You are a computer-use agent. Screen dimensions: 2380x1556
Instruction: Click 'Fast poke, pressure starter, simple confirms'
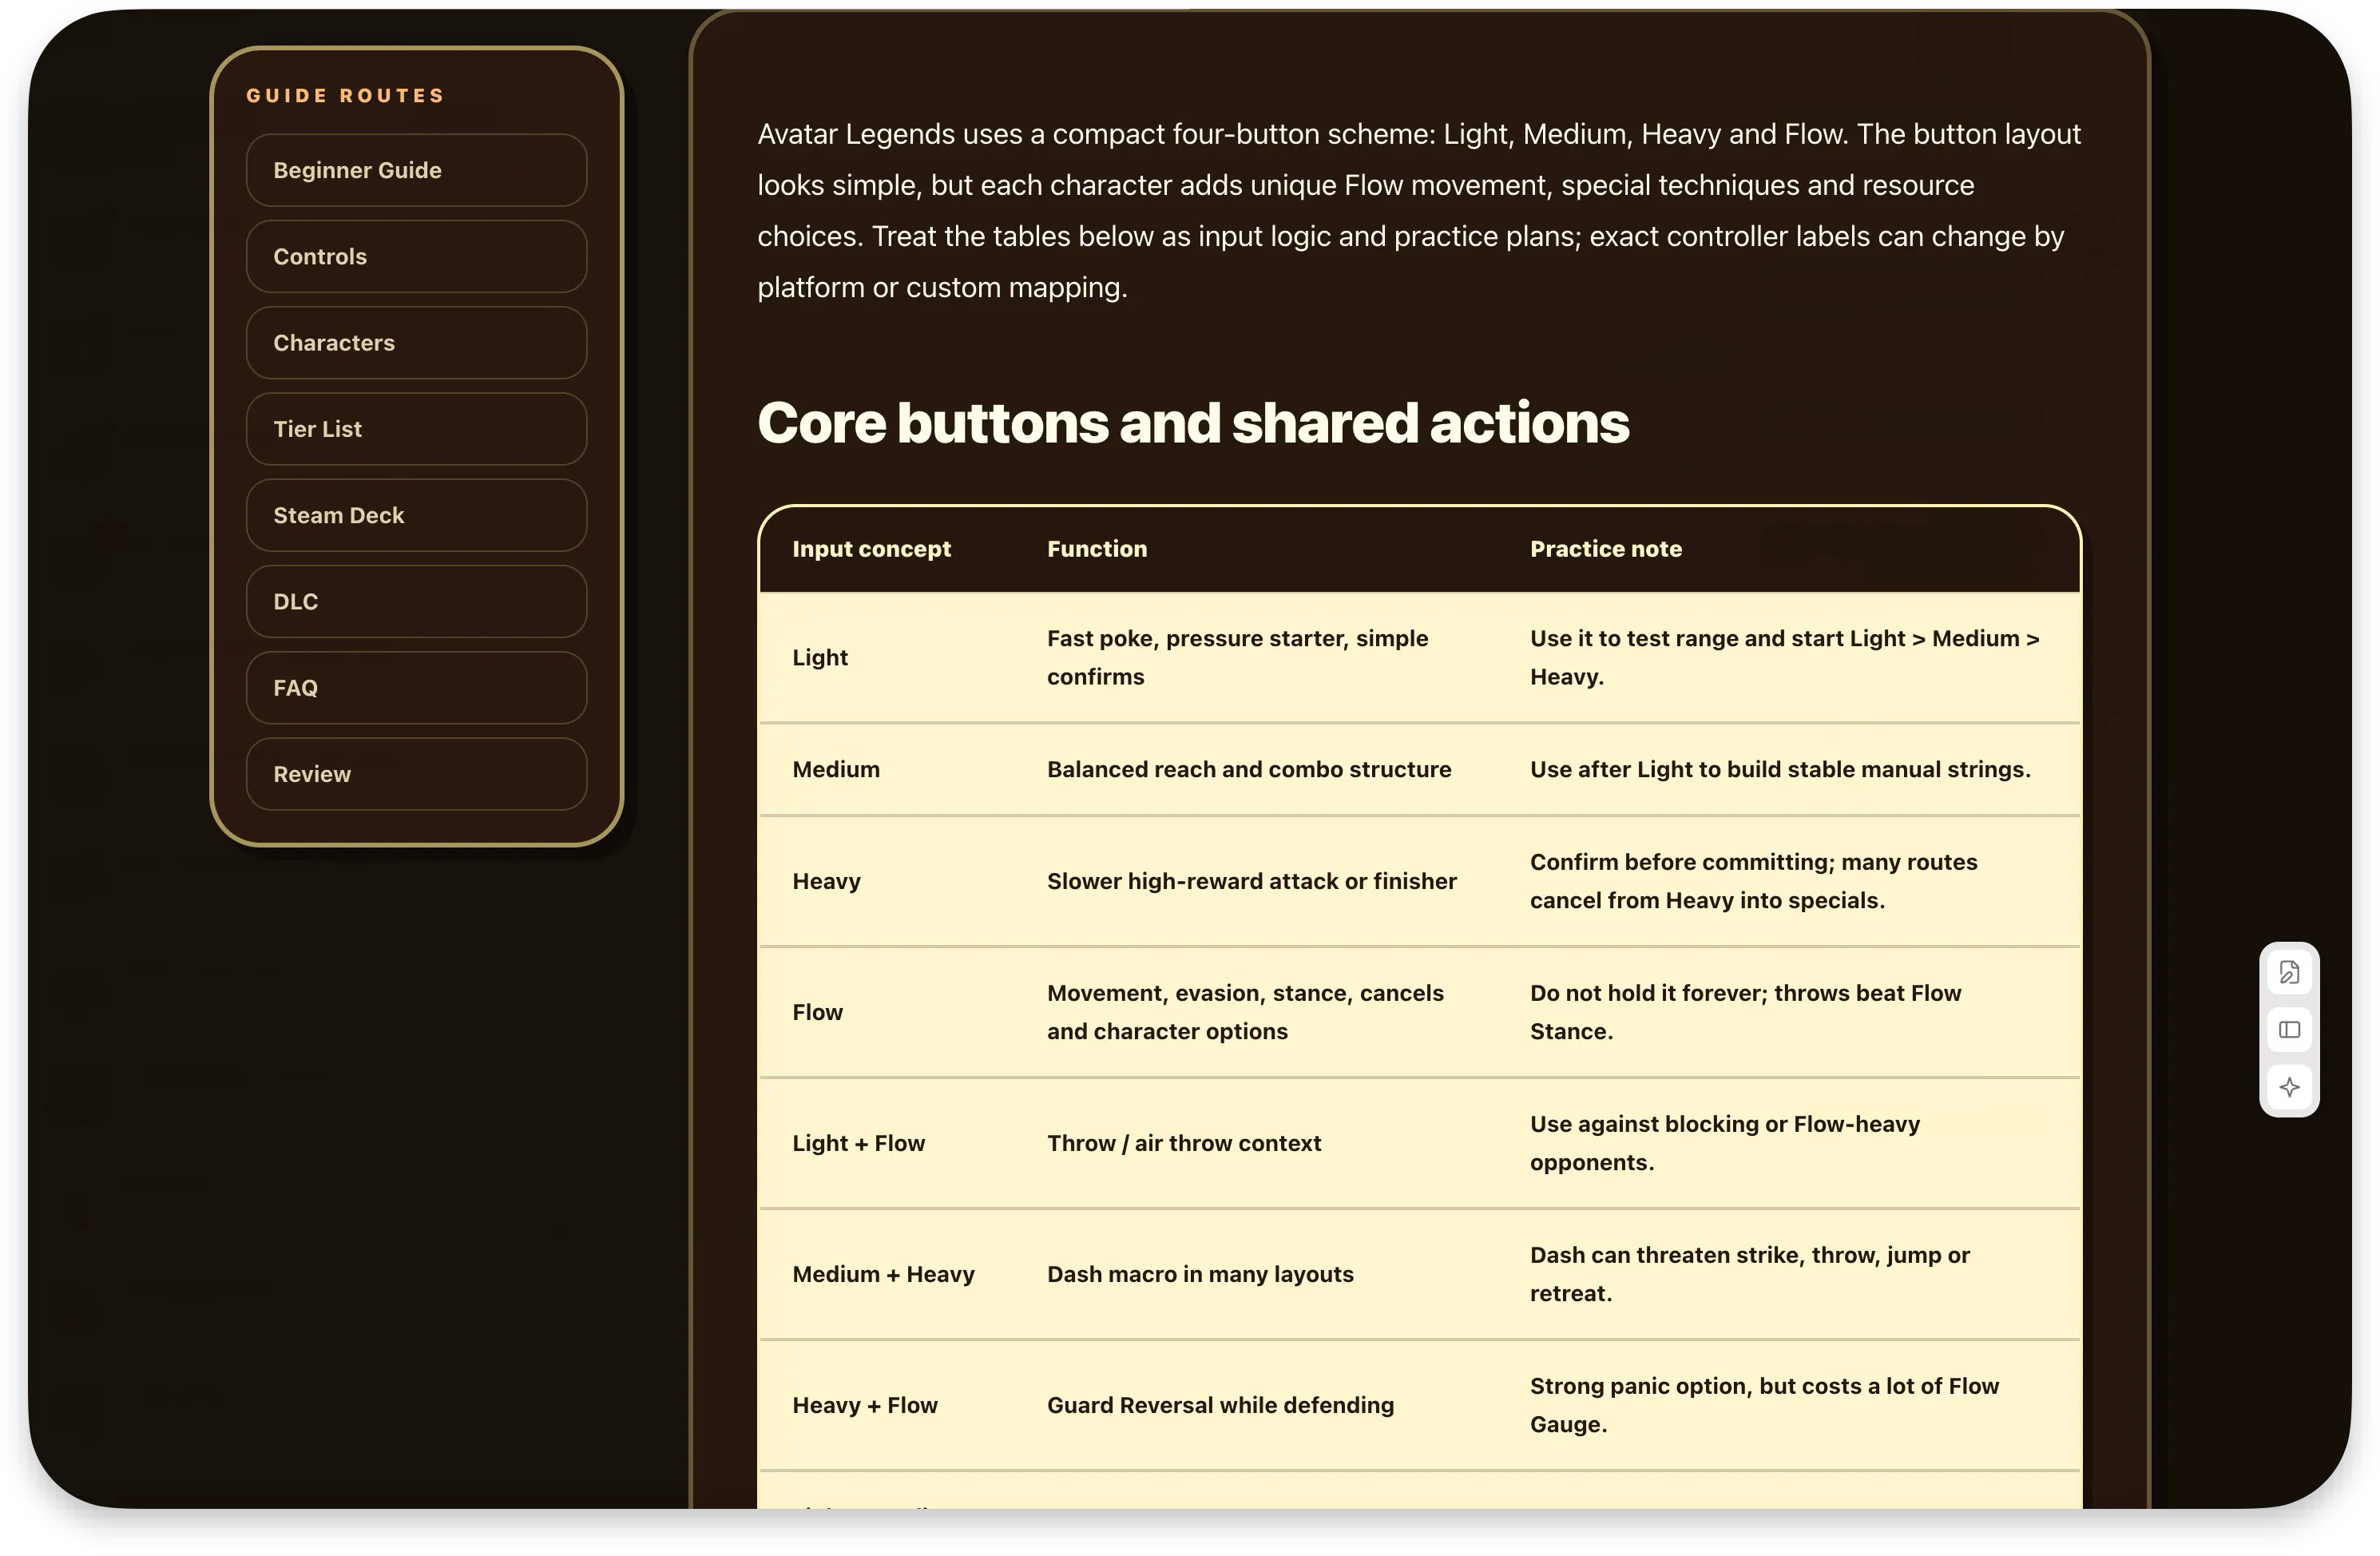(1238, 657)
